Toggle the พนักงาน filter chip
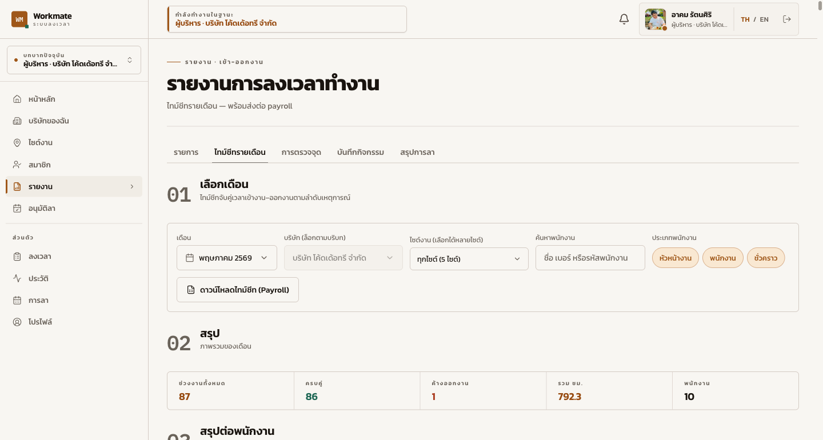Screen dimensions: 823x440 [723, 258]
